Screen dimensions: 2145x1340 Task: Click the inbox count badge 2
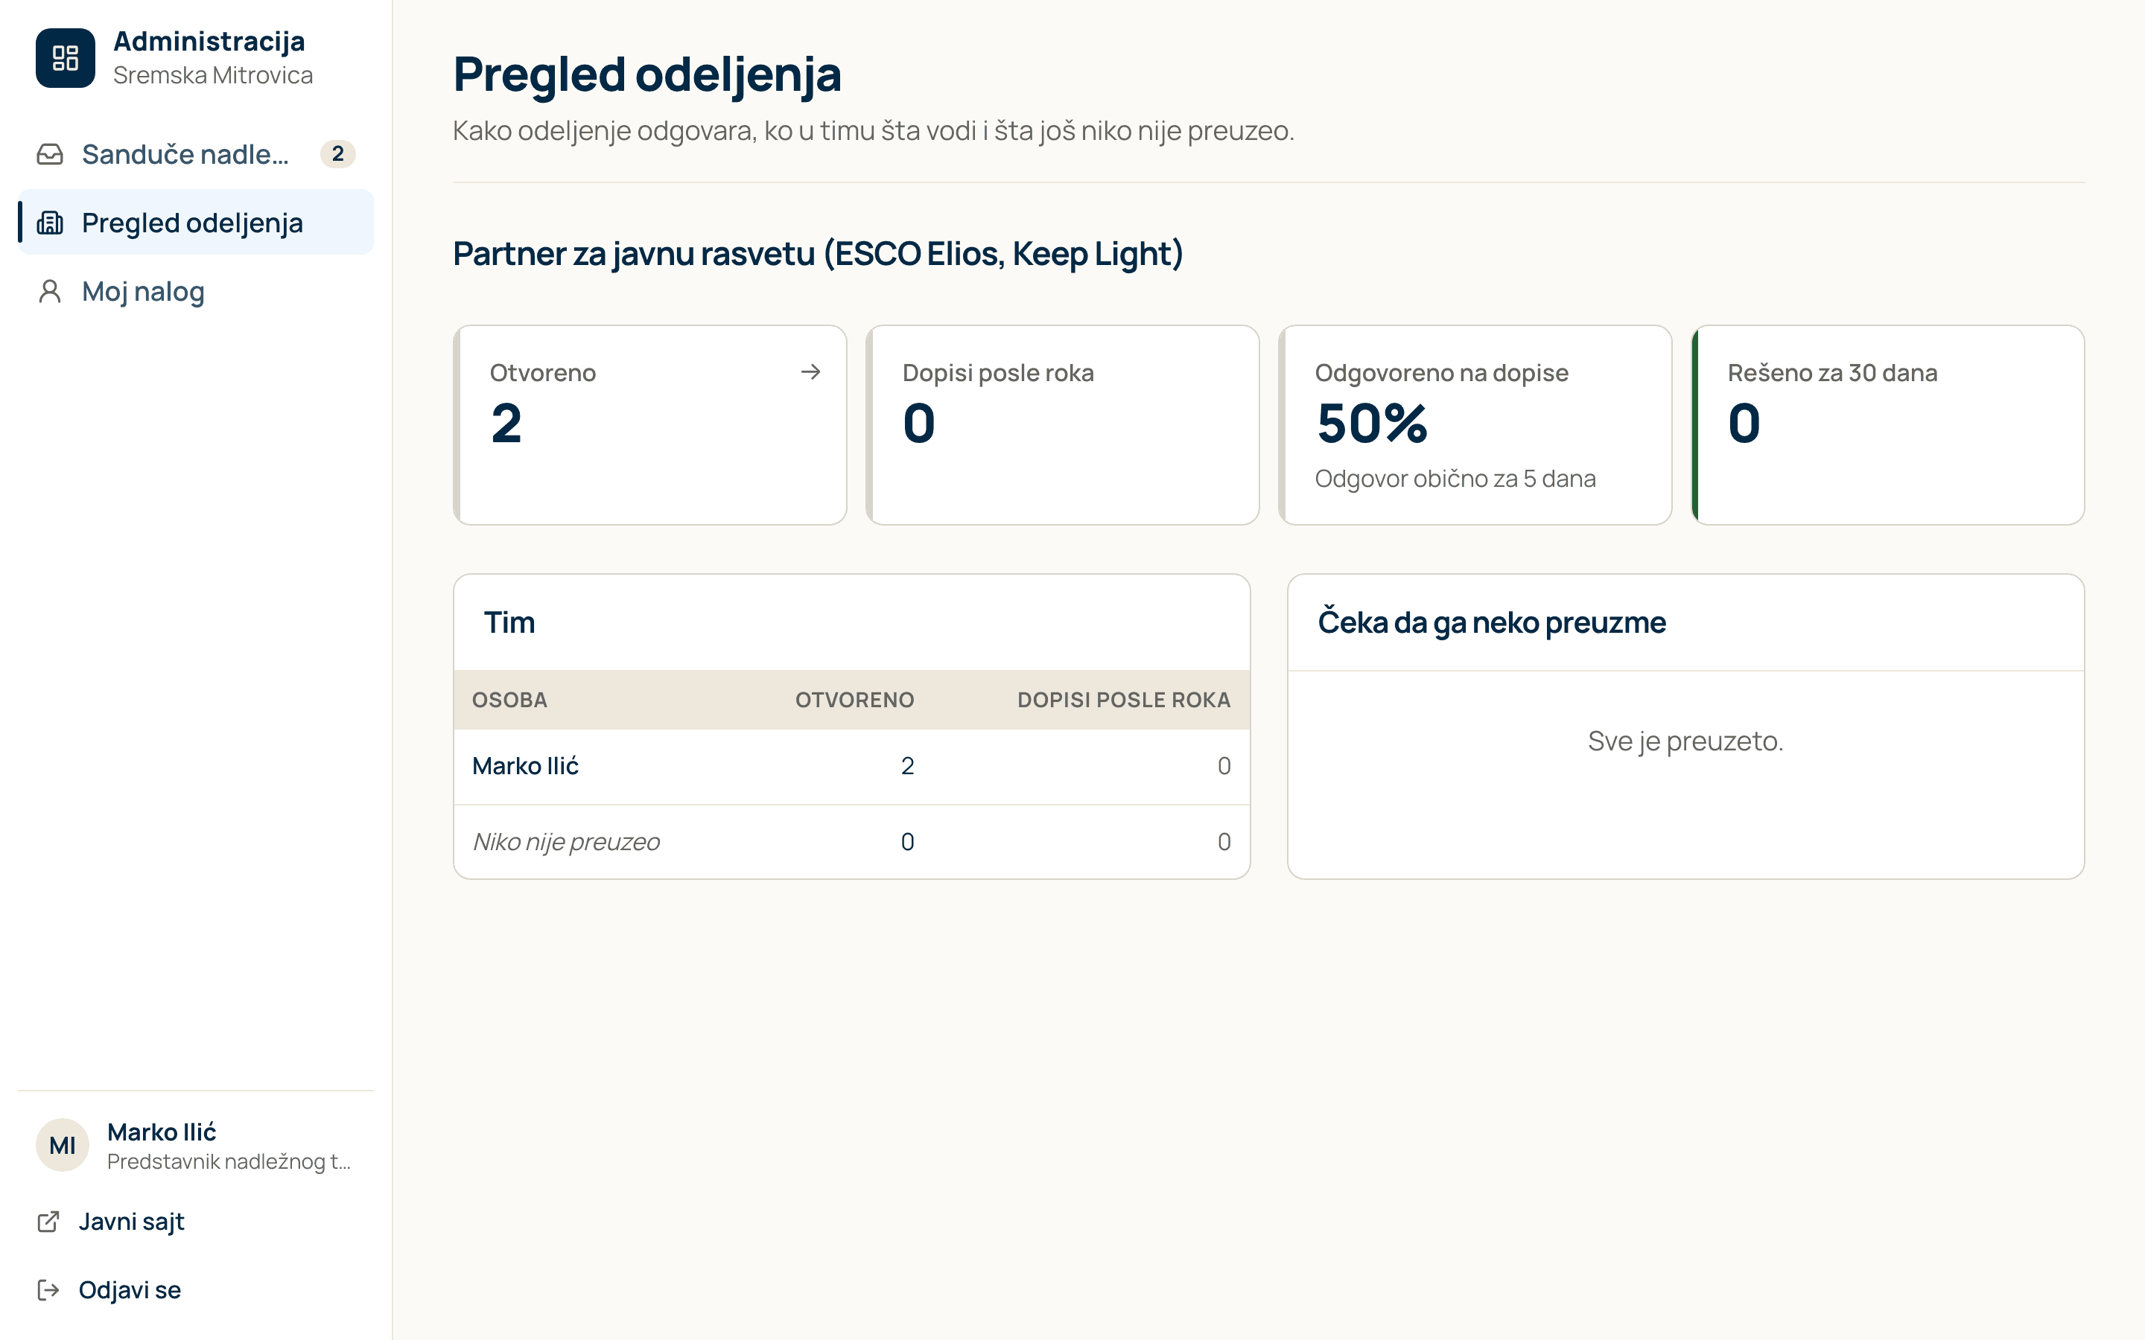point(337,154)
